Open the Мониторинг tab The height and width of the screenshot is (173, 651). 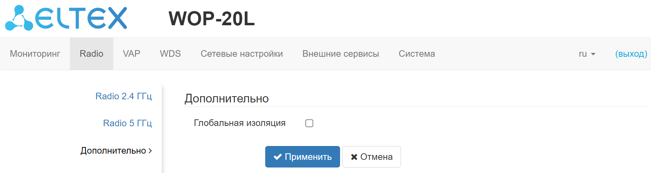click(x=35, y=54)
